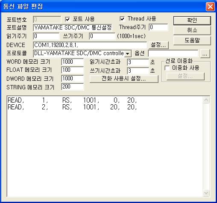217x203 pixels.
Task: Click the scrollbar up arrow in list
Action: coord(206,100)
